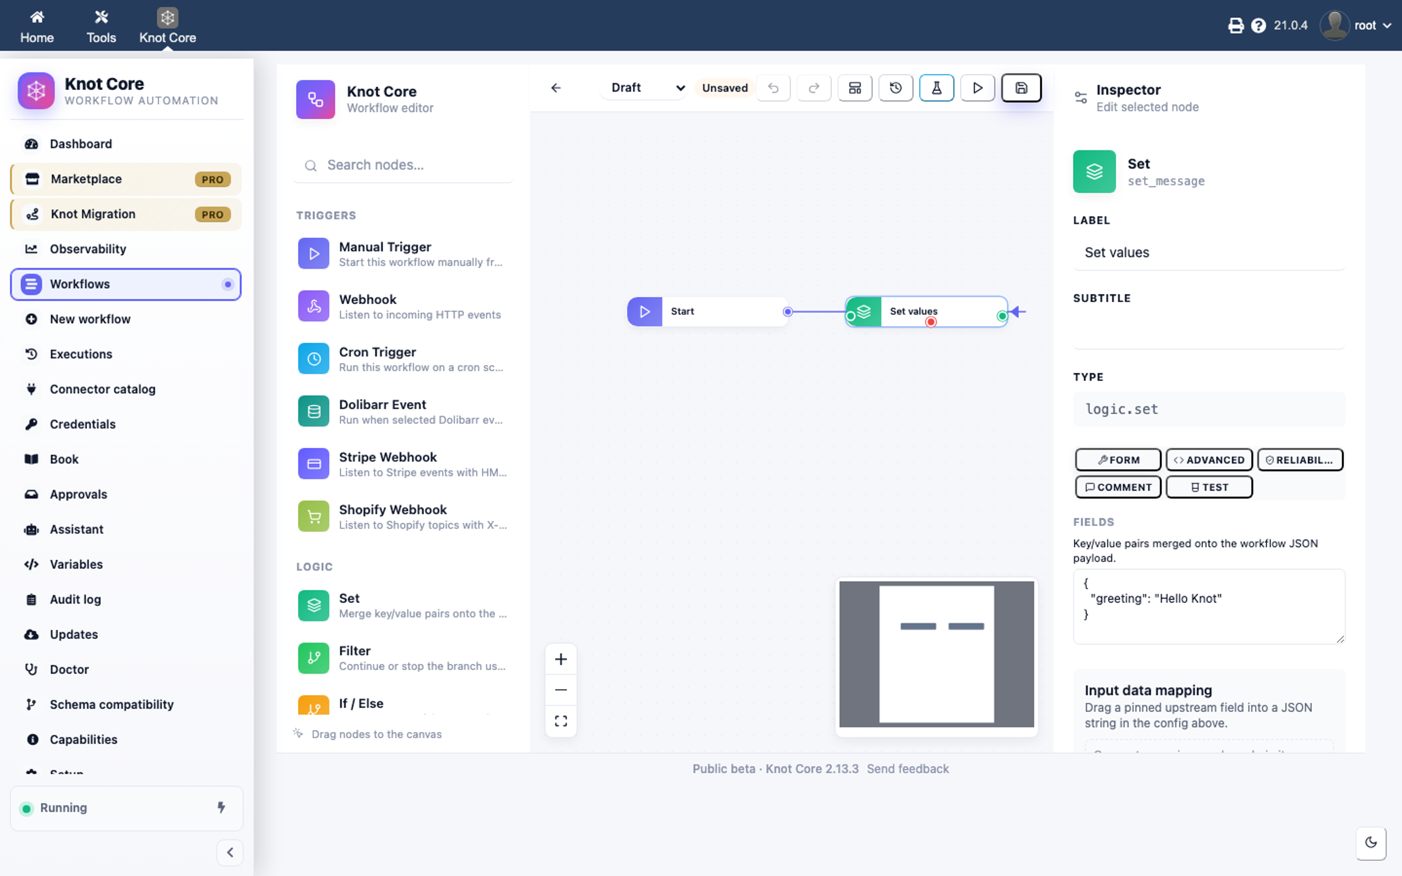
Task: Click the lightning bolt in Running status
Action: click(221, 808)
